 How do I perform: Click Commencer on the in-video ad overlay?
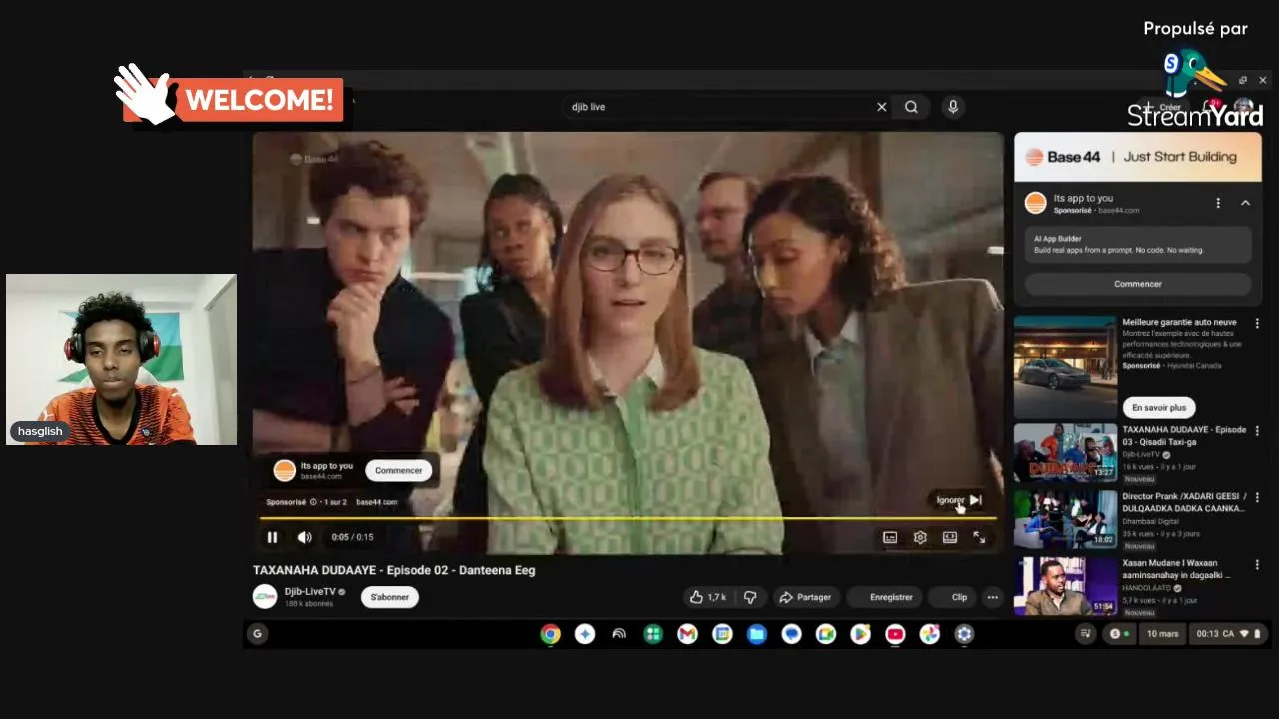coord(398,470)
